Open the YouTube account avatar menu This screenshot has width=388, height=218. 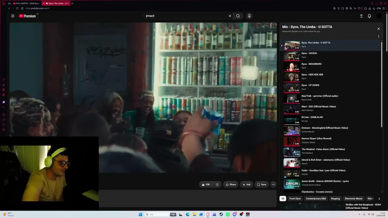point(379,16)
